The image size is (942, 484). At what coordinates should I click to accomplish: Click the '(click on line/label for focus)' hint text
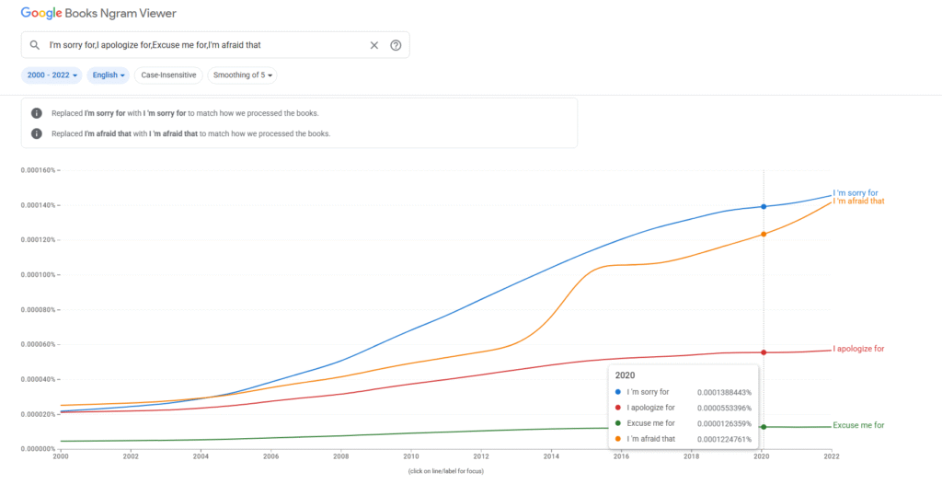pyautogui.click(x=446, y=471)
